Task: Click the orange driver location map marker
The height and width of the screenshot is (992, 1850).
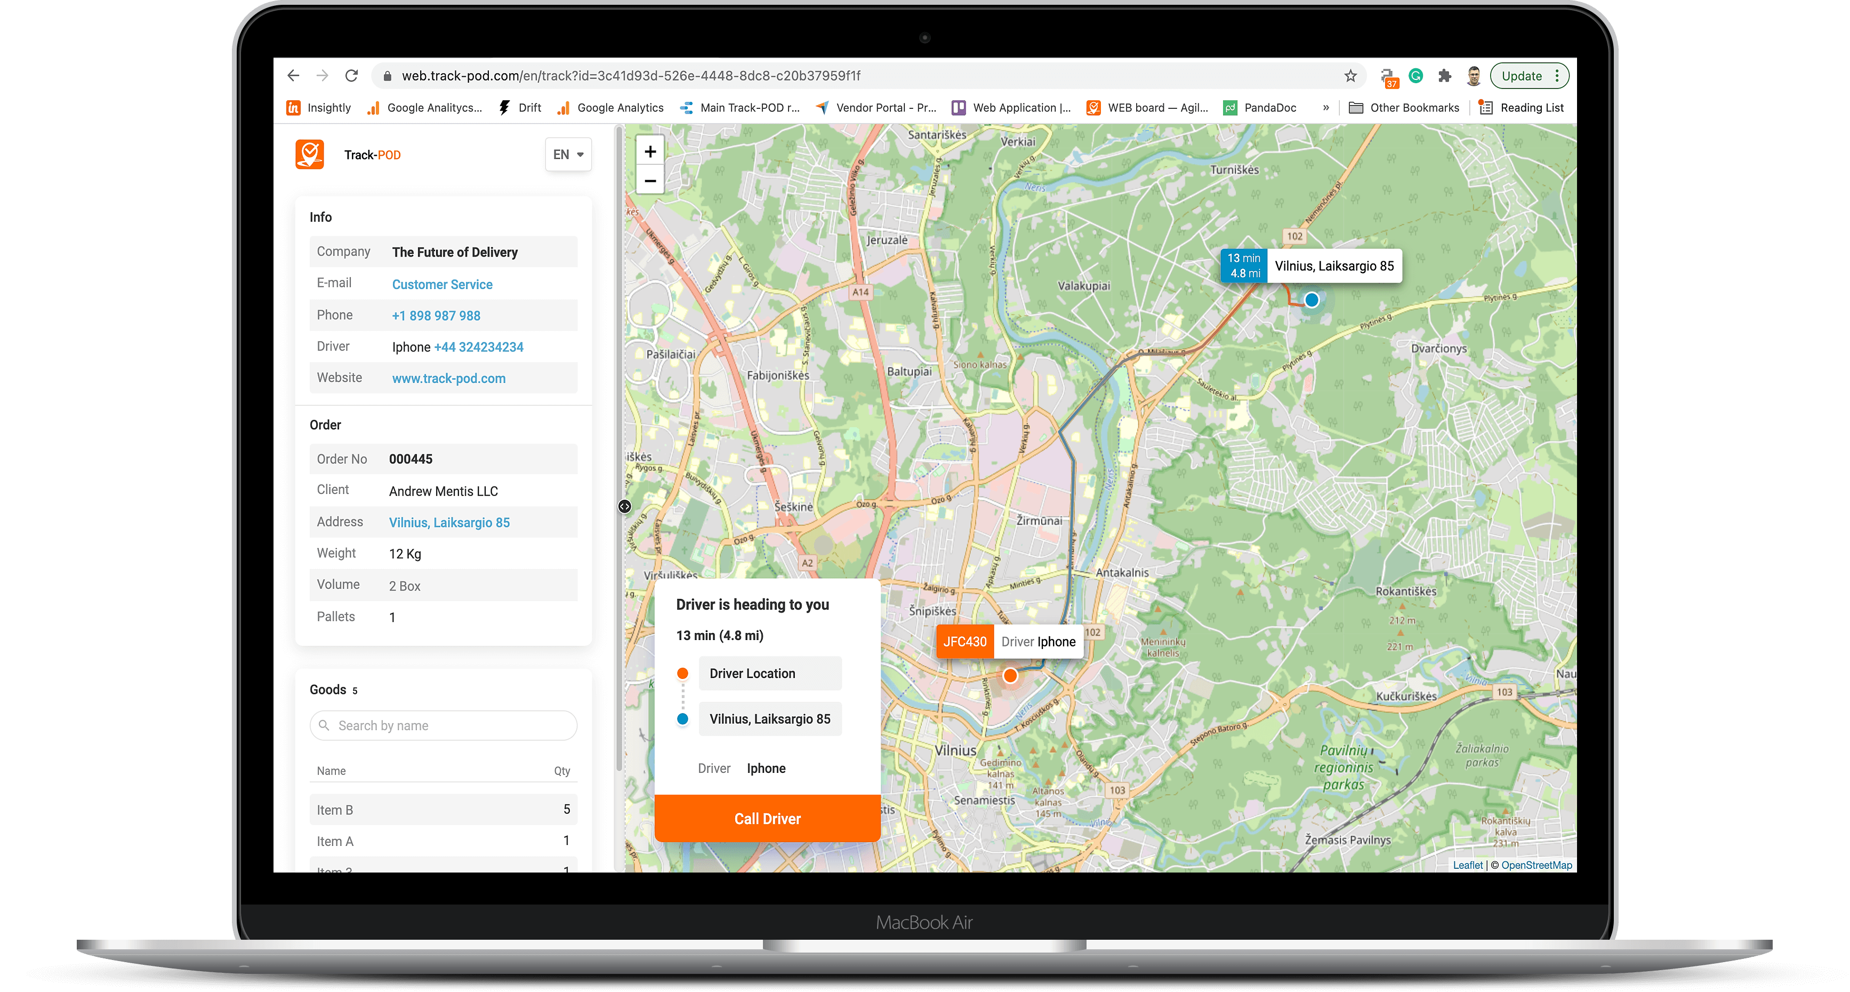Action: (x=1010, y=675)
